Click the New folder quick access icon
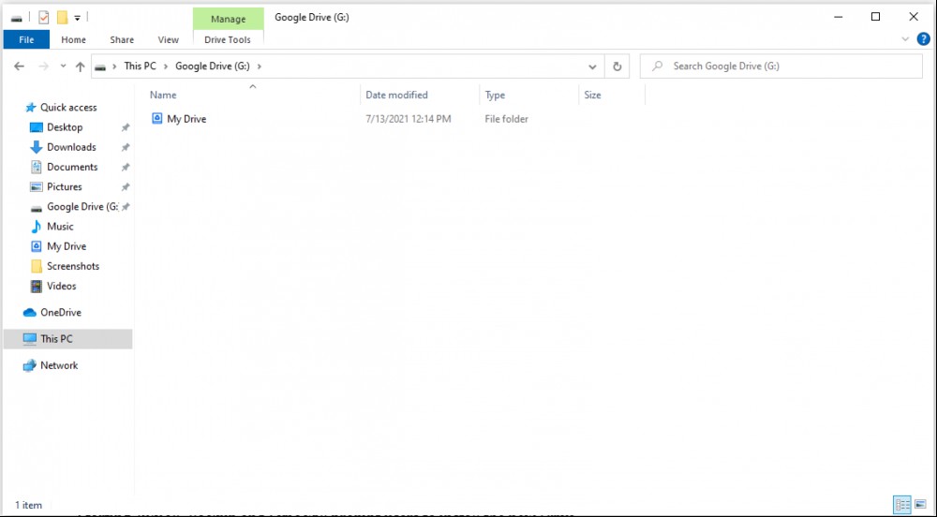The height and width of the screenshot is (517, 937). (62, 18)
